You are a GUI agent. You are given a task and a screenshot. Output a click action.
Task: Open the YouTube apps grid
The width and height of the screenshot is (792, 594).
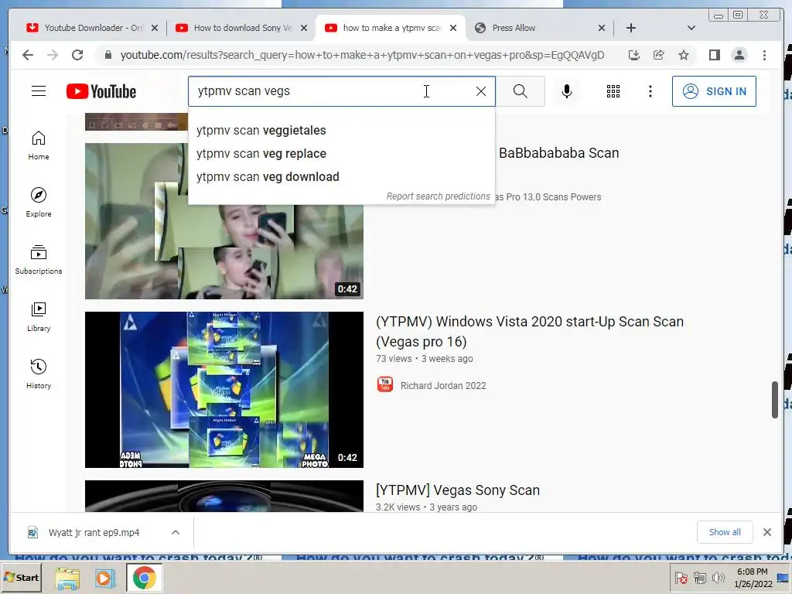613,91
